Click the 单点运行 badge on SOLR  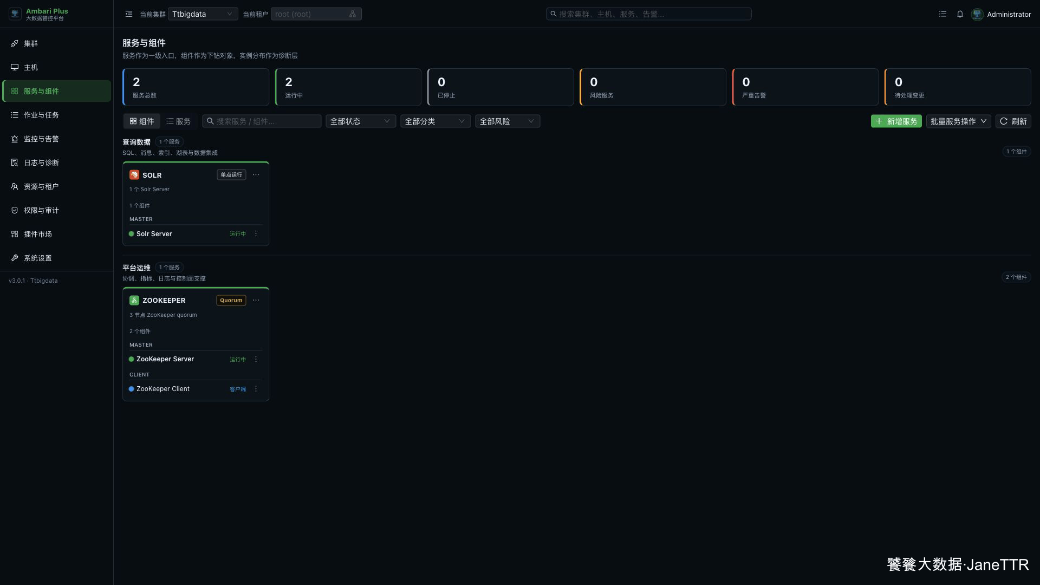pos(231,175)
